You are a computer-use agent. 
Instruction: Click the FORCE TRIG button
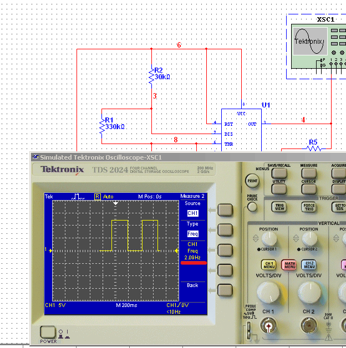309,207
